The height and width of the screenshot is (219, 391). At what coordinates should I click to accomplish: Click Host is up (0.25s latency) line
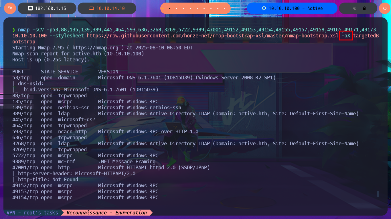[51, 60]
